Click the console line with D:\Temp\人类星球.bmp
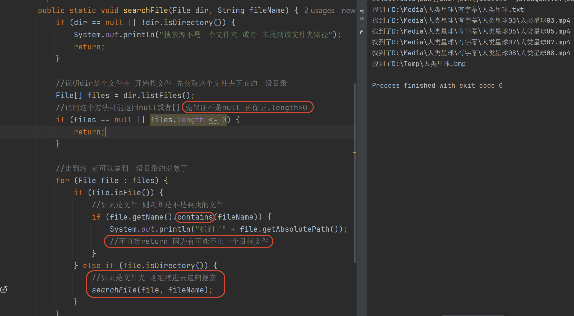 pos(419,64)
